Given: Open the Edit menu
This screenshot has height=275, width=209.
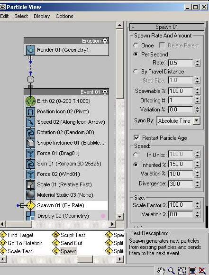Looking at the screenshot, I should tap(4, 16).
